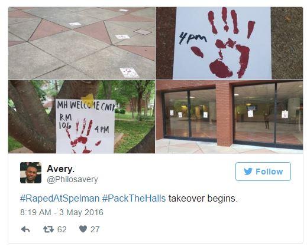View the likes count 27
307x247 pixels.
(x=95, y=229)
